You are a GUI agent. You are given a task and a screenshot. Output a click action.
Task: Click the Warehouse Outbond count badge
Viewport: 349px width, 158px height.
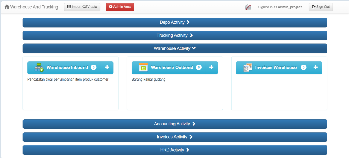point(199,68)
